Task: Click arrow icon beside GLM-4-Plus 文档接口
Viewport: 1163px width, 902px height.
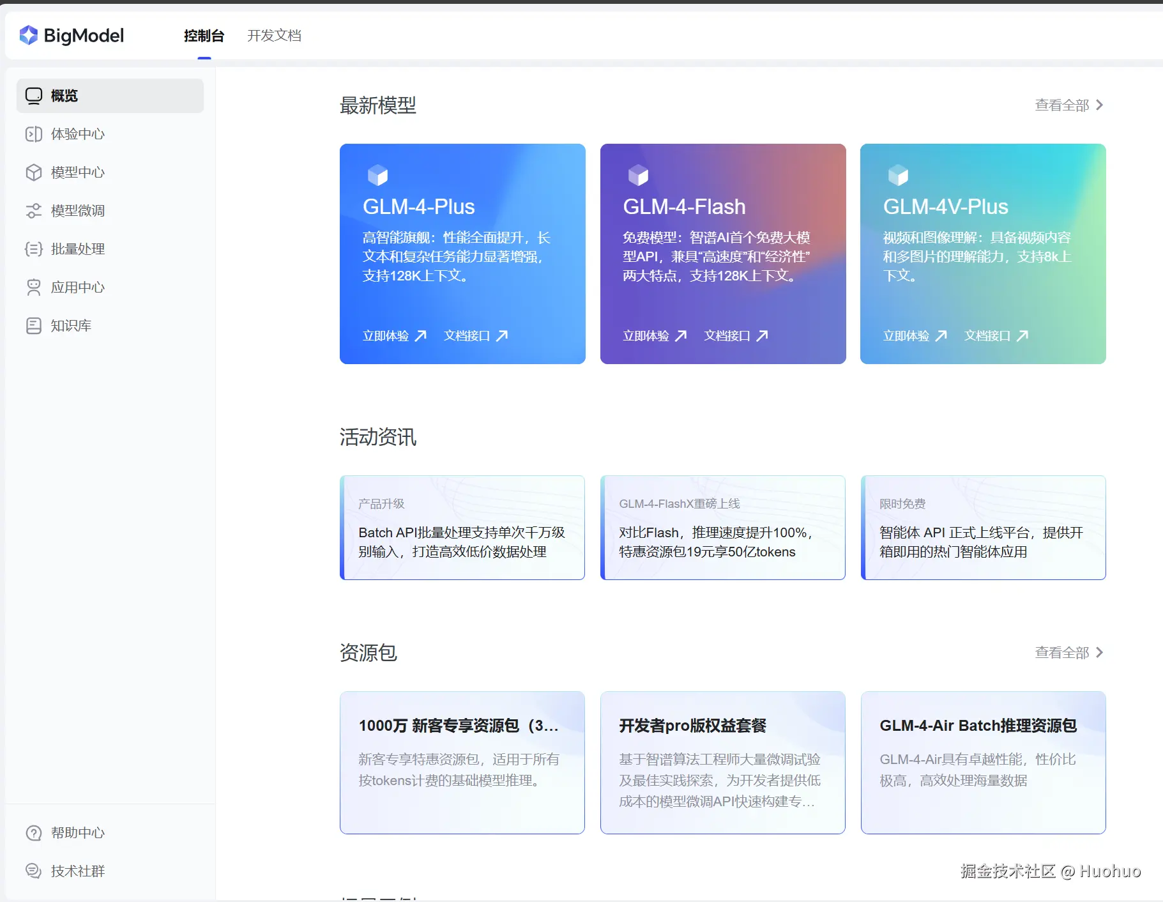Action: click(503, 335)
